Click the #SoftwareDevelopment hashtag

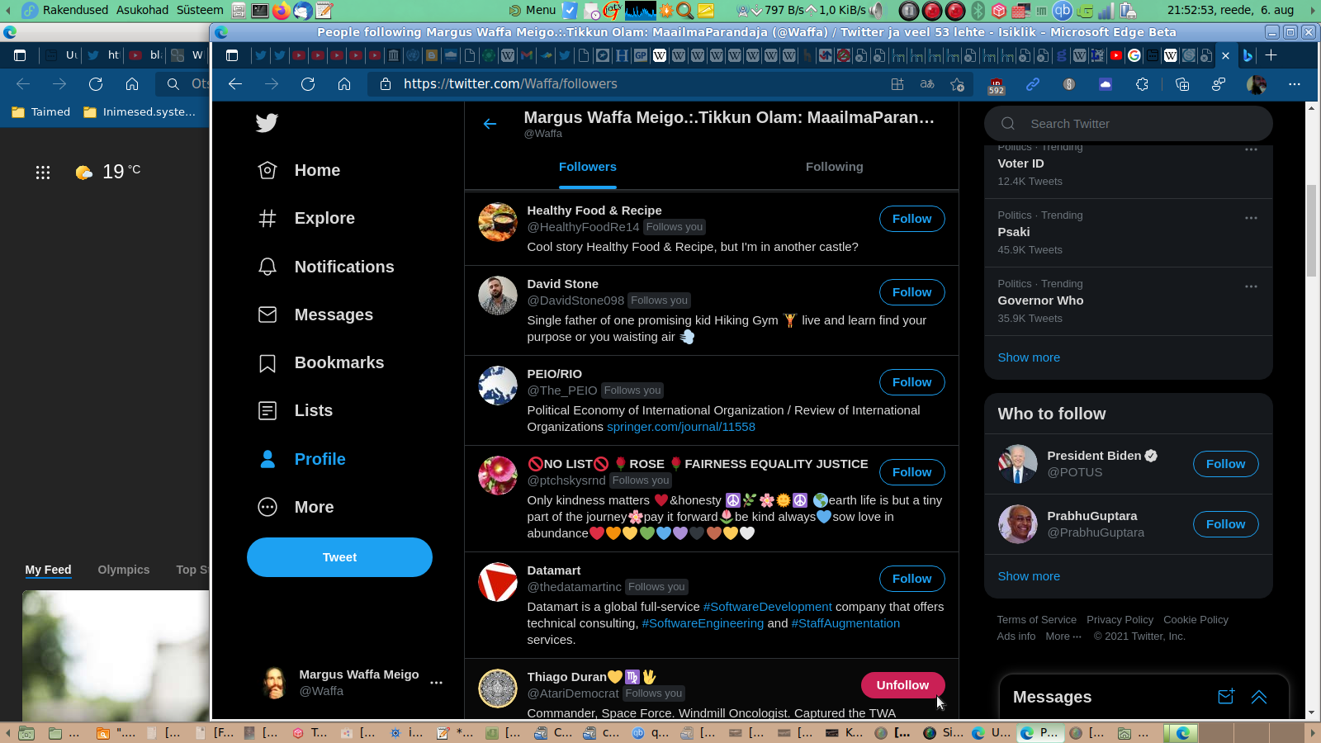(x=768, y=607)
